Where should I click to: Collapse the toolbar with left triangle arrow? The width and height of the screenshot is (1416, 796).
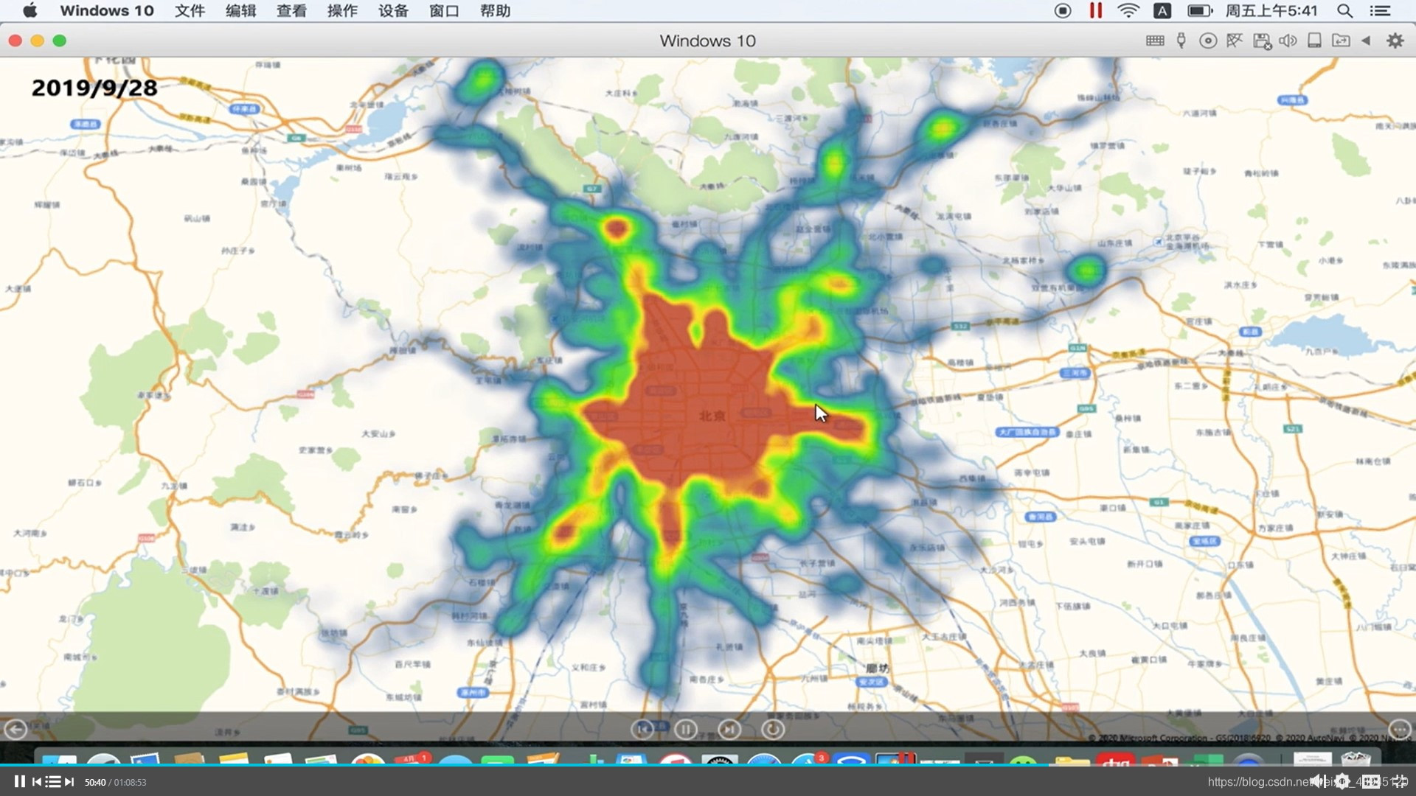[x=1366, y=41]
